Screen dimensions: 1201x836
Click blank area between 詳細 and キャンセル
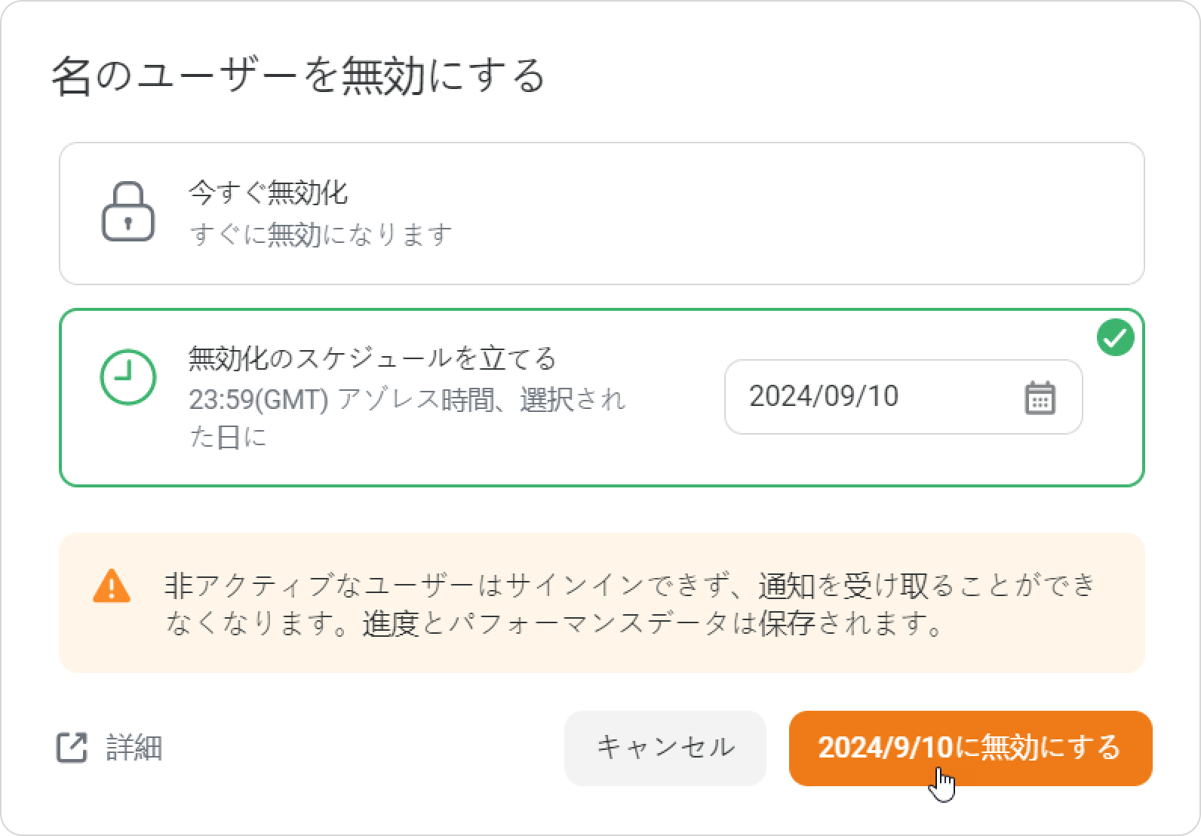(362, 748)
